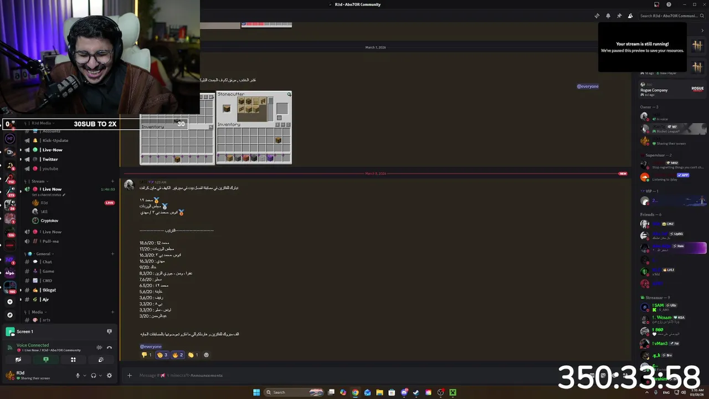Open Chrome from the taskbar

[x=355, y=392]
